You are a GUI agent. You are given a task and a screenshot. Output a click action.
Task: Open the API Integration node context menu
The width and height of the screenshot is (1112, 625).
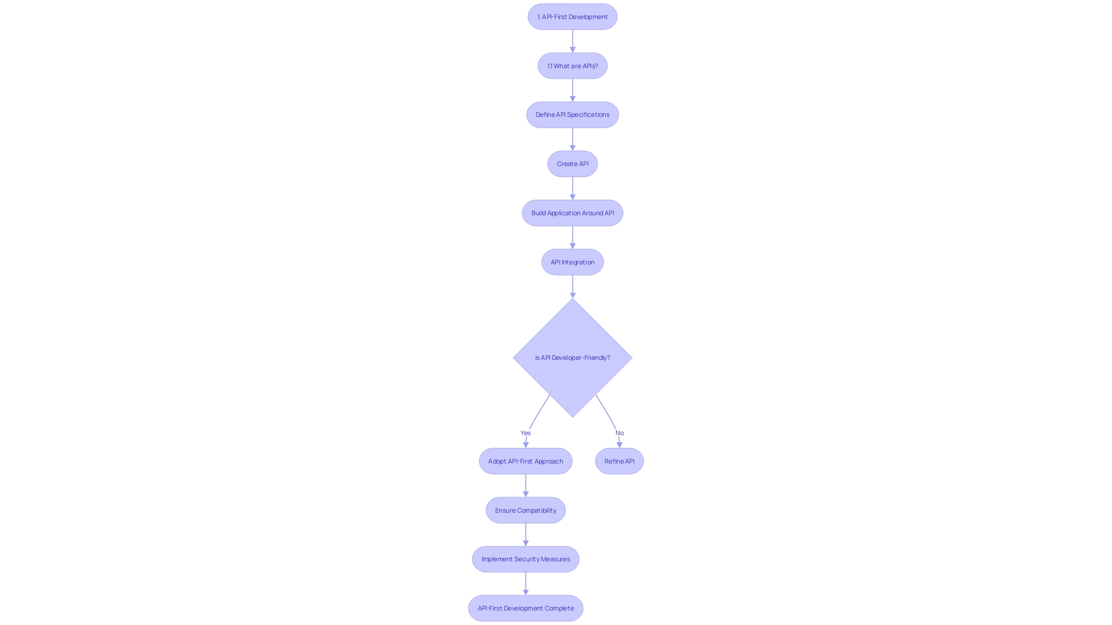[x=573, y=262]
